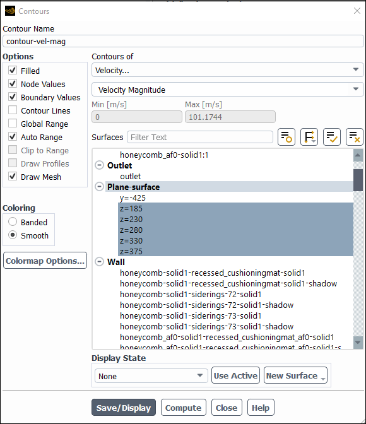
Task: Click the Fluent logo in title bar
Action: 10,11
